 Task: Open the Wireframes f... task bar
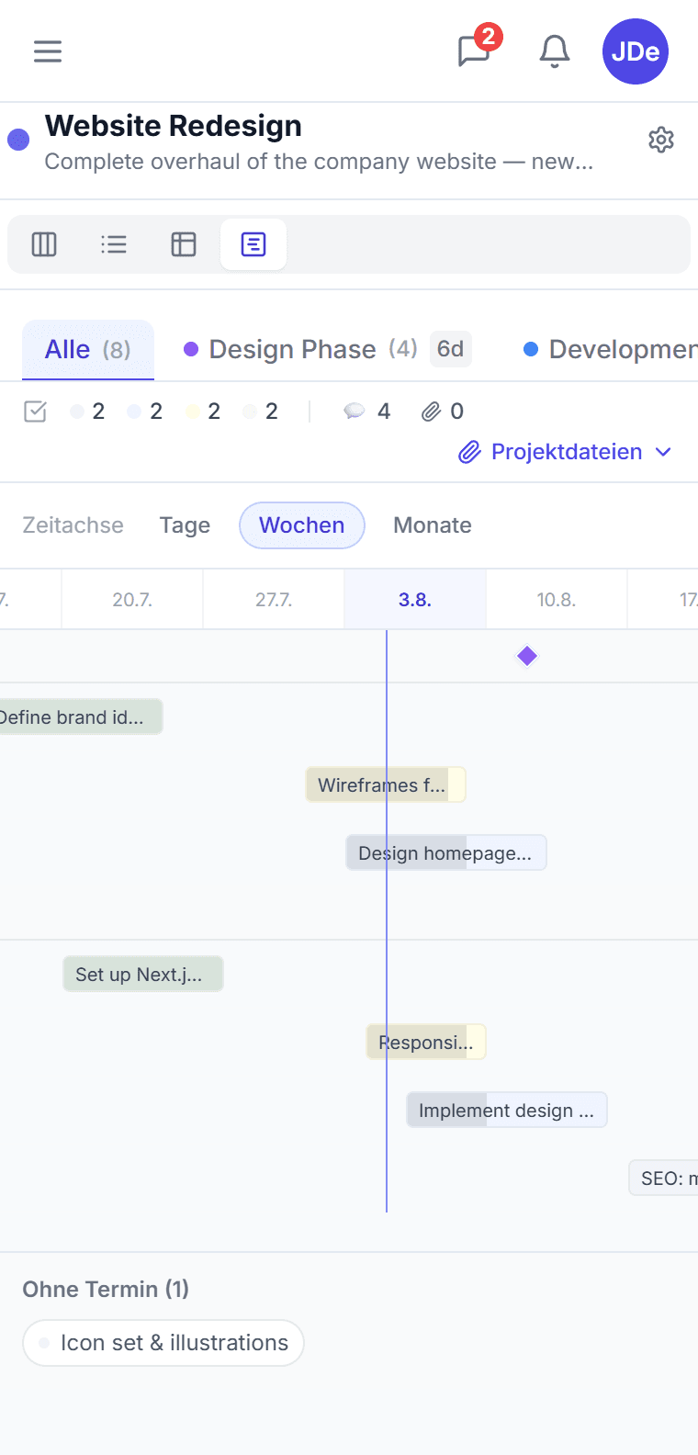click(386, 785)
